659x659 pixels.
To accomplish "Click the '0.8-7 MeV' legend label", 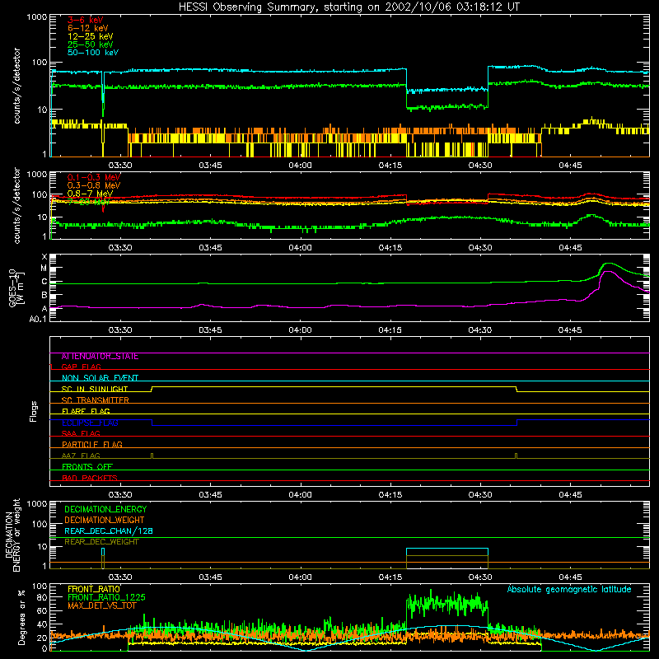I will pos(90,194).
